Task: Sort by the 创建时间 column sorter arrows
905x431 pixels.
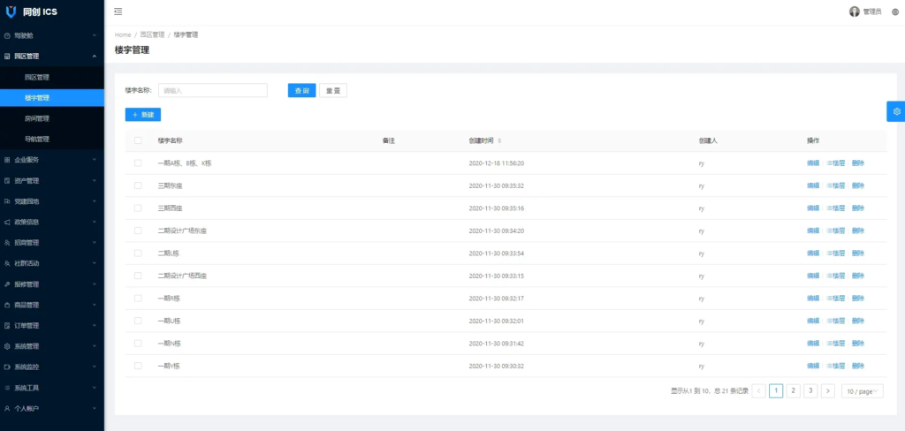Action: click(500, 140)
